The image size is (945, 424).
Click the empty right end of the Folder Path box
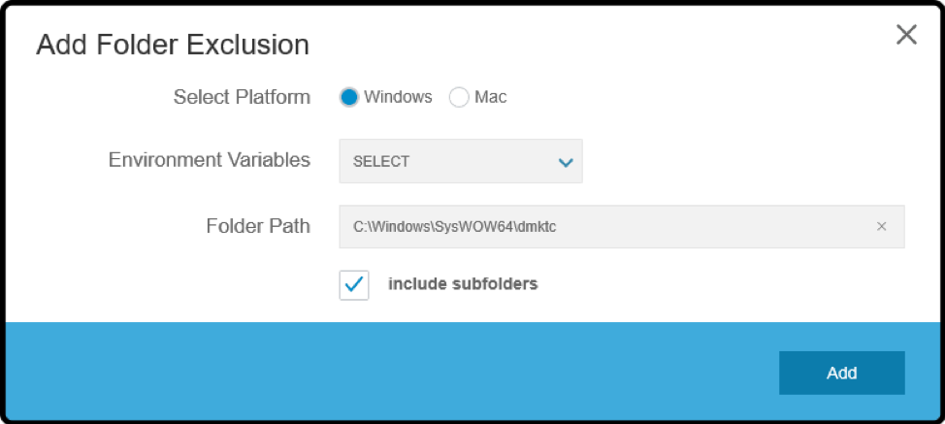[x=723, y=226]
